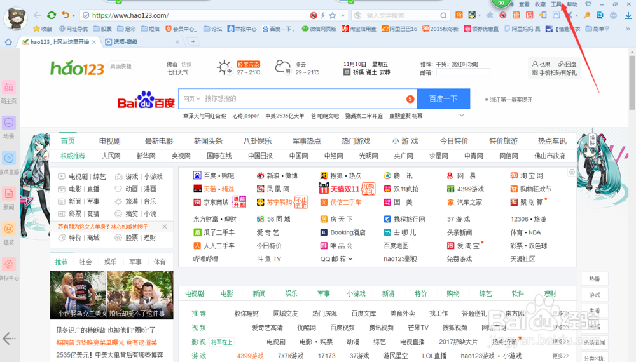Open the 人民网 link
Viewport: 636px width, 362px height.
(111, 156)
